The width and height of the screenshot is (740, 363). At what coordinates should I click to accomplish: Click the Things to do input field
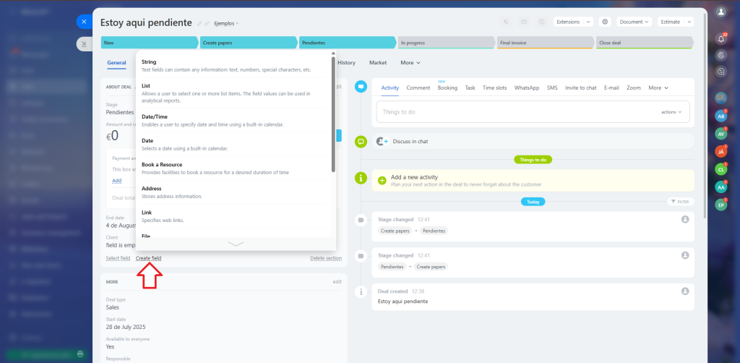[x=517, y=112]
